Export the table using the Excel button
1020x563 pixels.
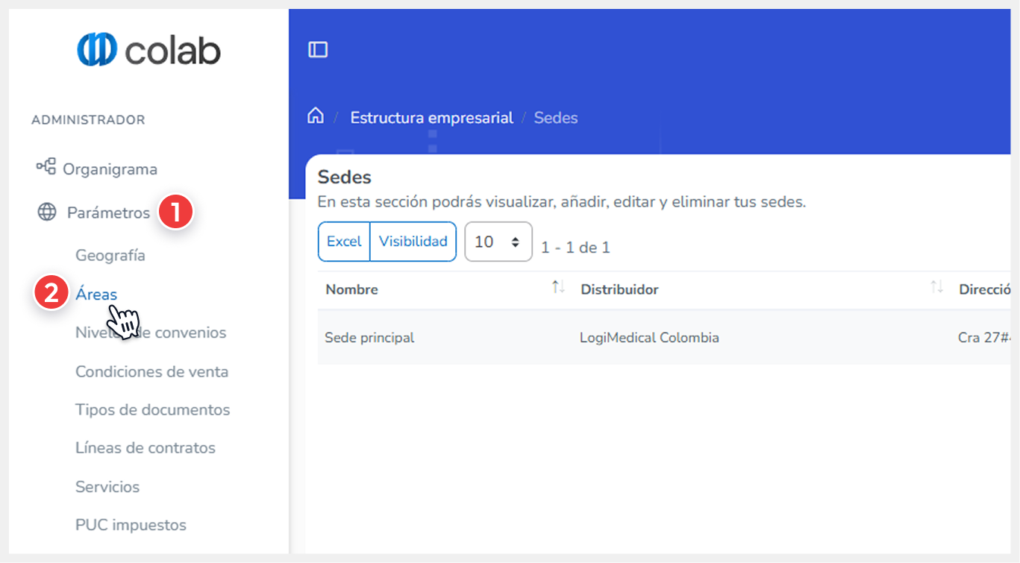pyautogui.click(x=345, y=241)
